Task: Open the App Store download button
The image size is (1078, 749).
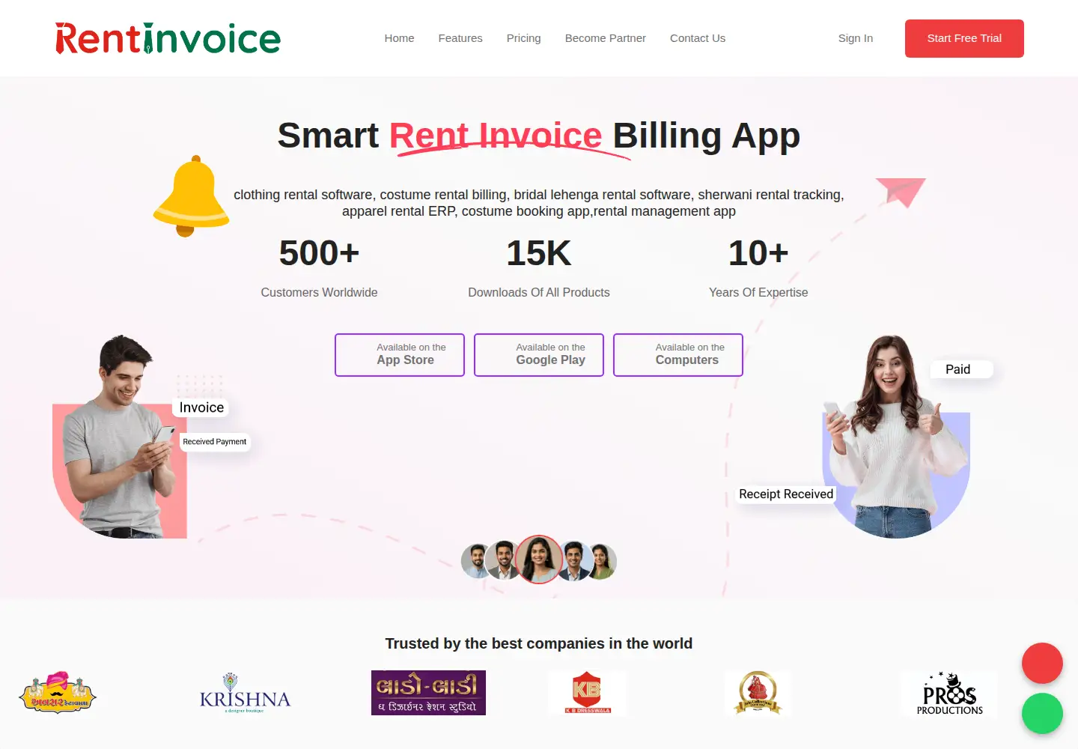Action: click(400, 355)
